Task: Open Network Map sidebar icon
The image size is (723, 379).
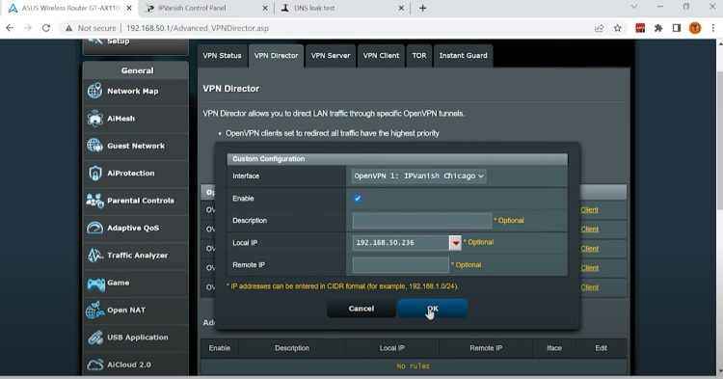Action: 94,91
